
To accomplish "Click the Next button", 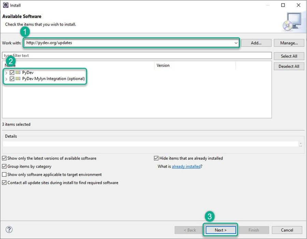I will (x=220, y=230).
